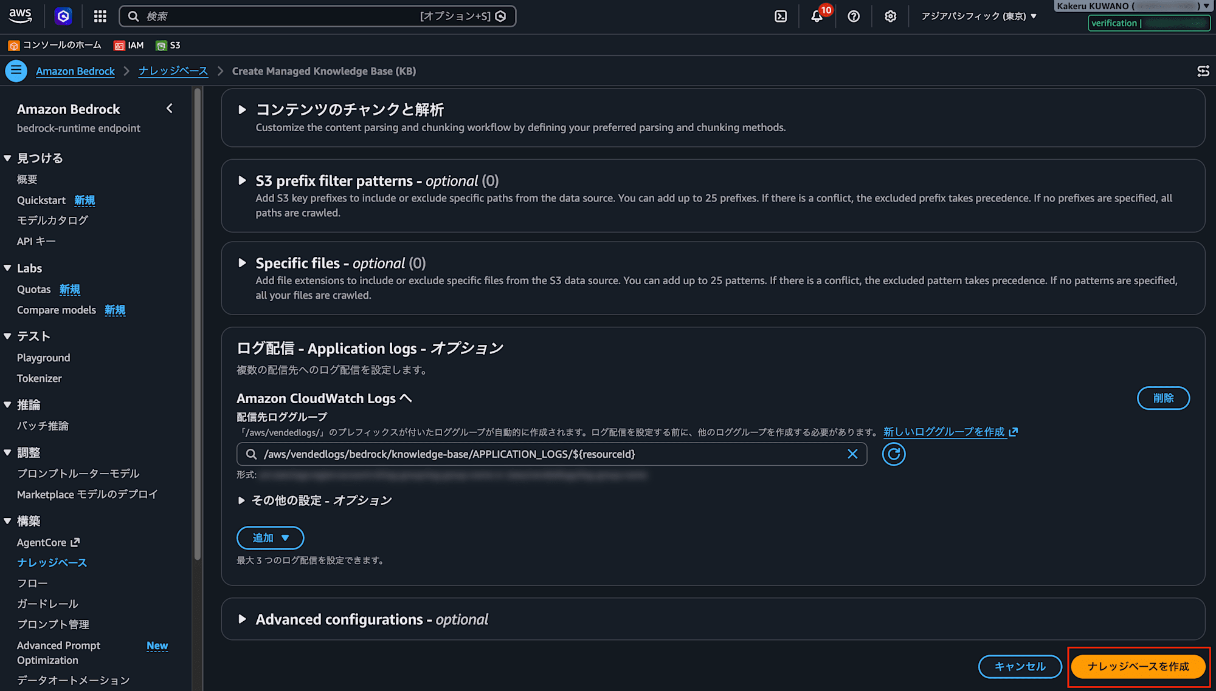
Task: Clear the log group field
Action: point(852,454)
